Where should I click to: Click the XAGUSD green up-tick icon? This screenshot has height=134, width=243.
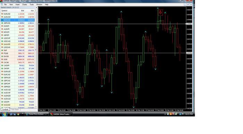[2, 105]
